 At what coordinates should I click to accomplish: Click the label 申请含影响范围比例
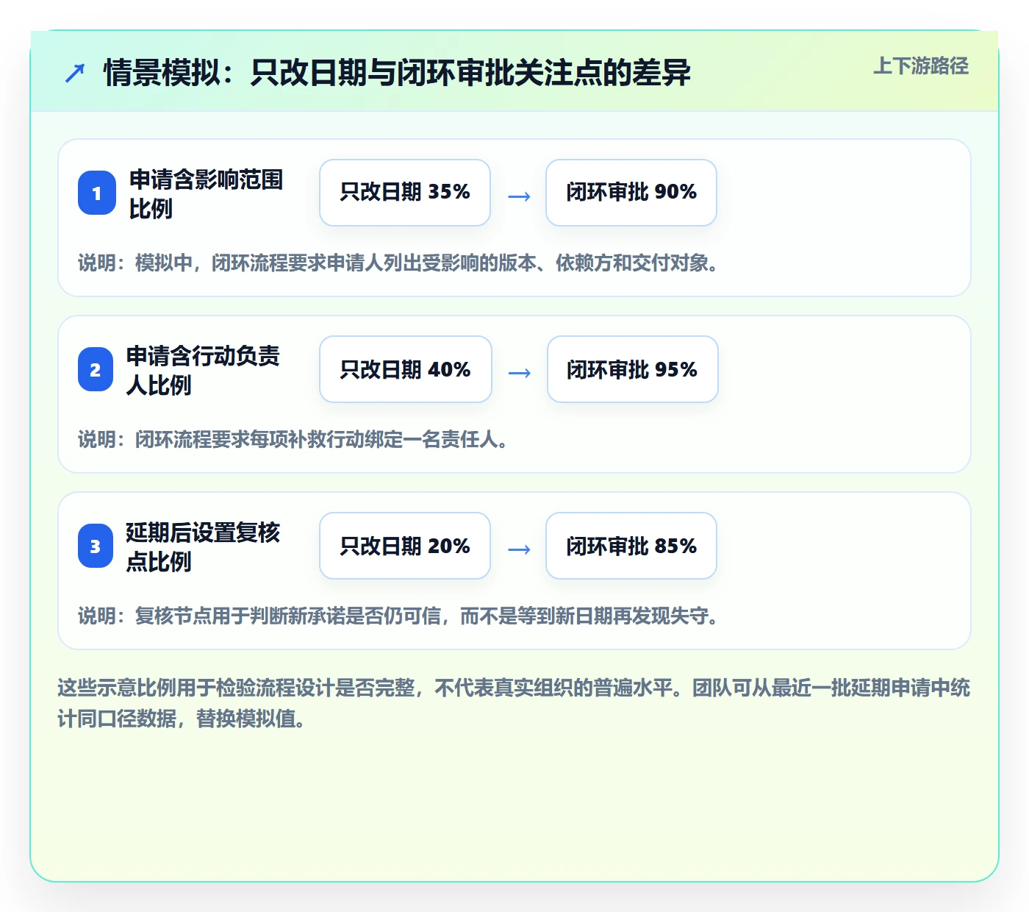point(206,193)
